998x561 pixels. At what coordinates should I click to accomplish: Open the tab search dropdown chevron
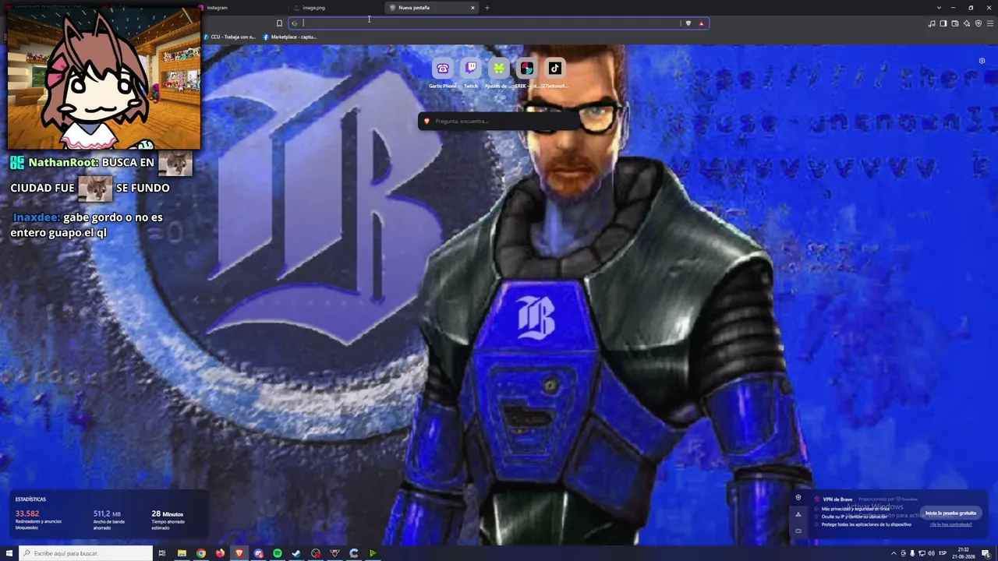click(x=939, y=8)
